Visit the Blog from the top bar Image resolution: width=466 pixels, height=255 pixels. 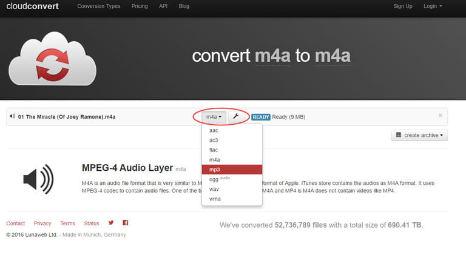coord(184,6)
